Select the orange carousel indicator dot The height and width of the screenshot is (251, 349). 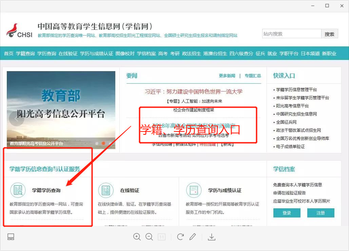point(103,143)
